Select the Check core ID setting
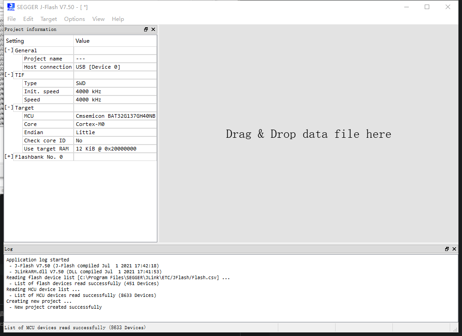Viewport: 462px width, 336px height. pyautogui.click(x=48, y=141)
